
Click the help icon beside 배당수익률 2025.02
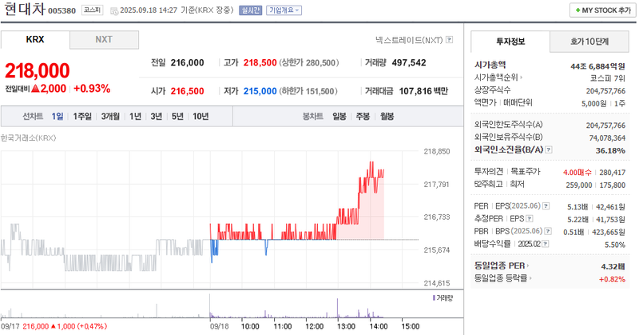tap(546, 244)
